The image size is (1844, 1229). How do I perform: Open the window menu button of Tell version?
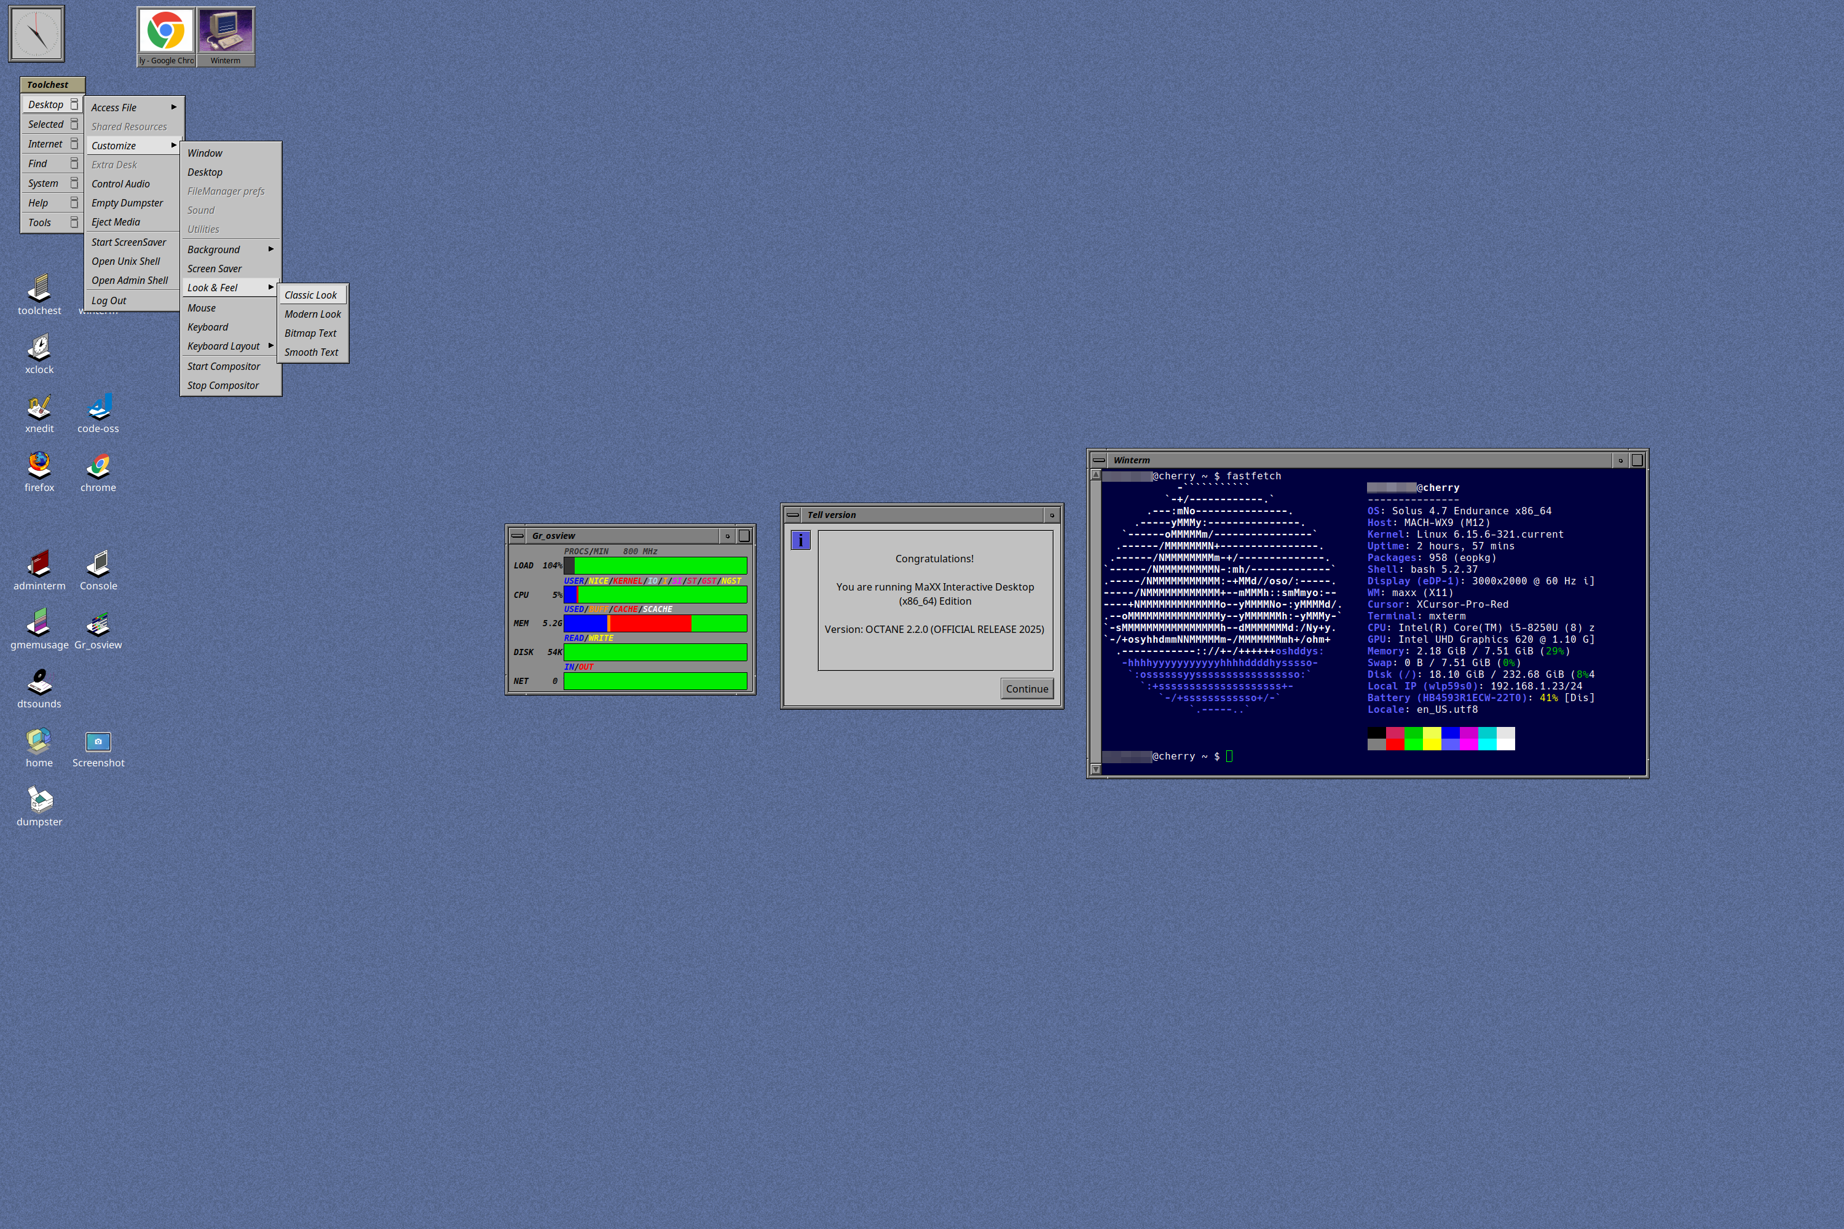(793, 515)
